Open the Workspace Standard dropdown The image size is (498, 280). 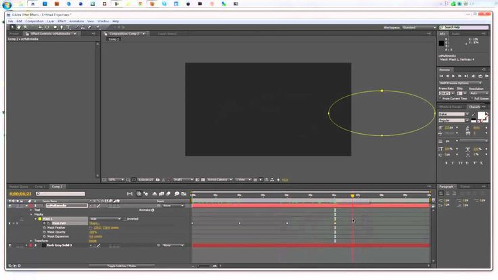pyautogui.click(x=420, y=28)
